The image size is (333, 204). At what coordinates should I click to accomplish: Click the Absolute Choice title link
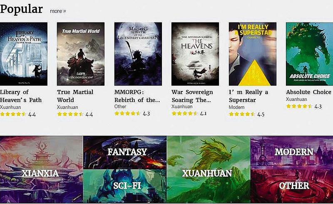[308, 92]
